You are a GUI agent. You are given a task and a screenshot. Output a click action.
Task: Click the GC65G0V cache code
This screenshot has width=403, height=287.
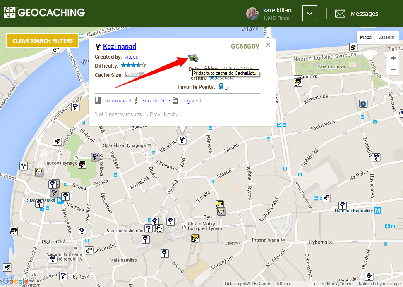click(245, 46)
